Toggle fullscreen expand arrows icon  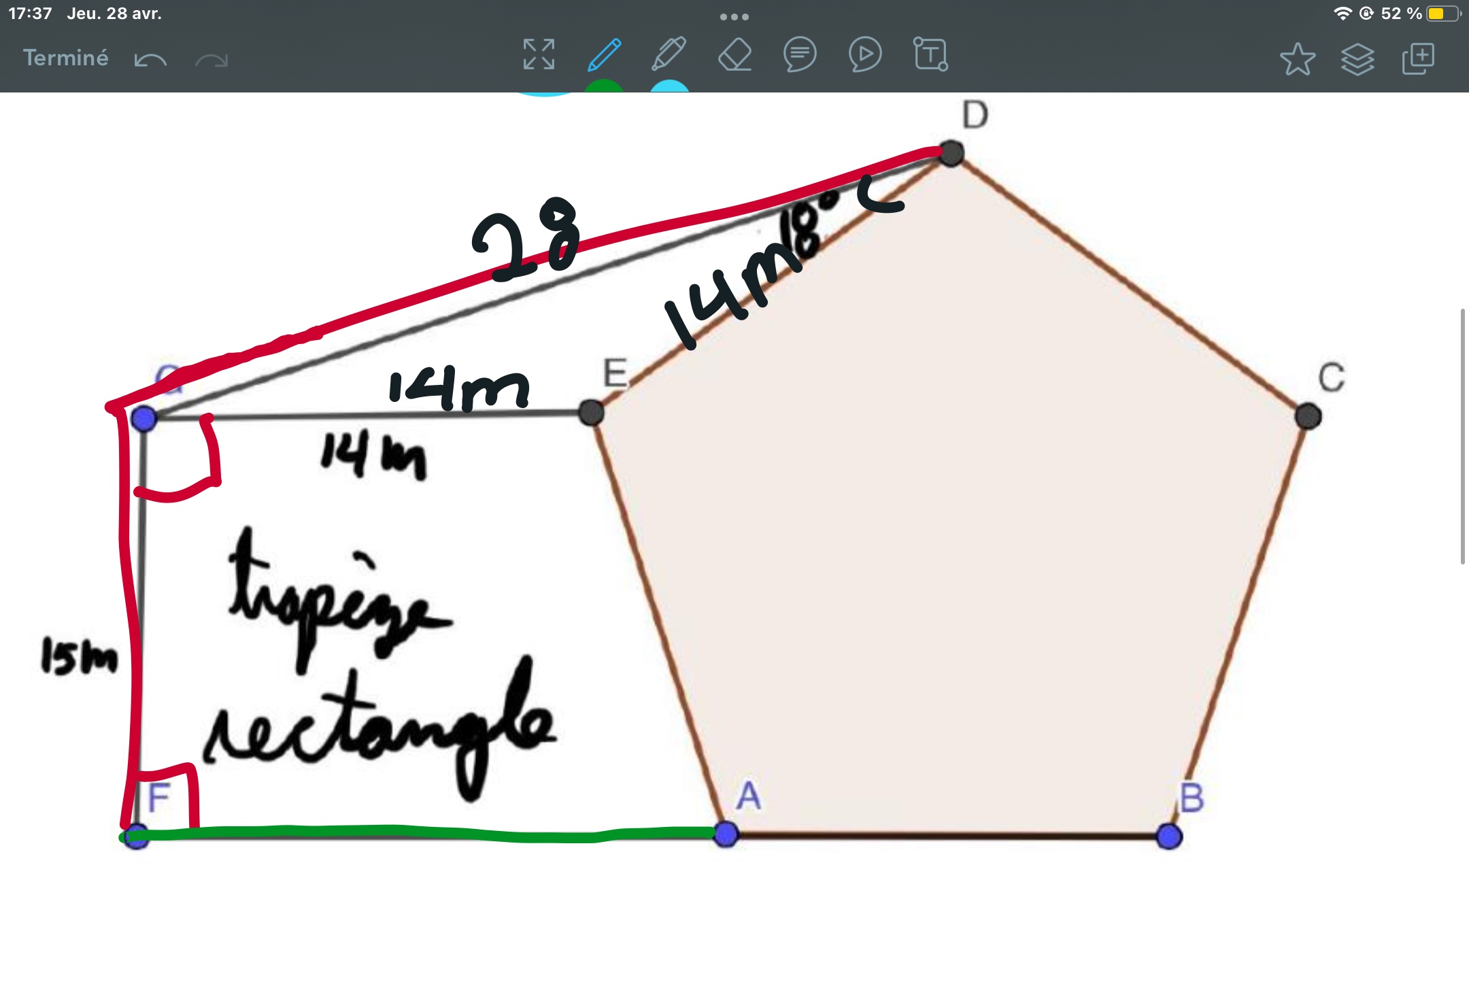[539, 54]
